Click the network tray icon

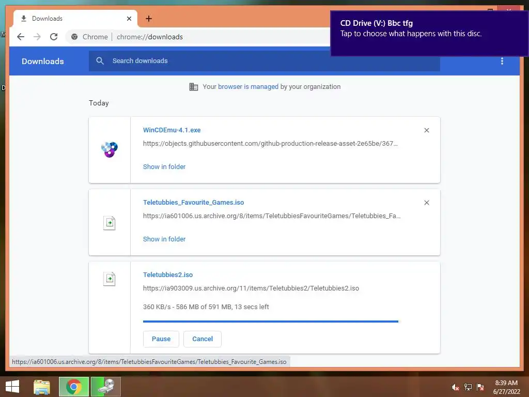(468, 387)
